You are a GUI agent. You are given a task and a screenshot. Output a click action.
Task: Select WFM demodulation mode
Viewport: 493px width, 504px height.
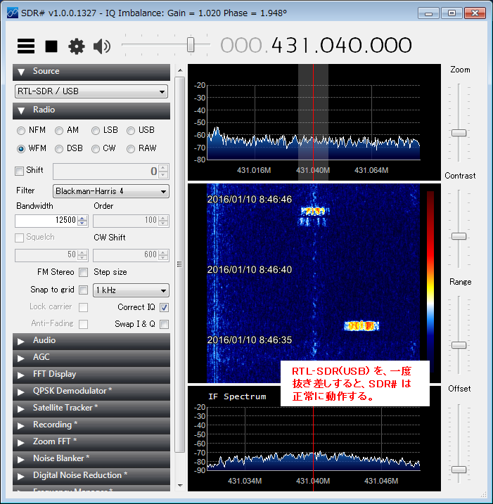pyautogui.click(x=21, y=149)
